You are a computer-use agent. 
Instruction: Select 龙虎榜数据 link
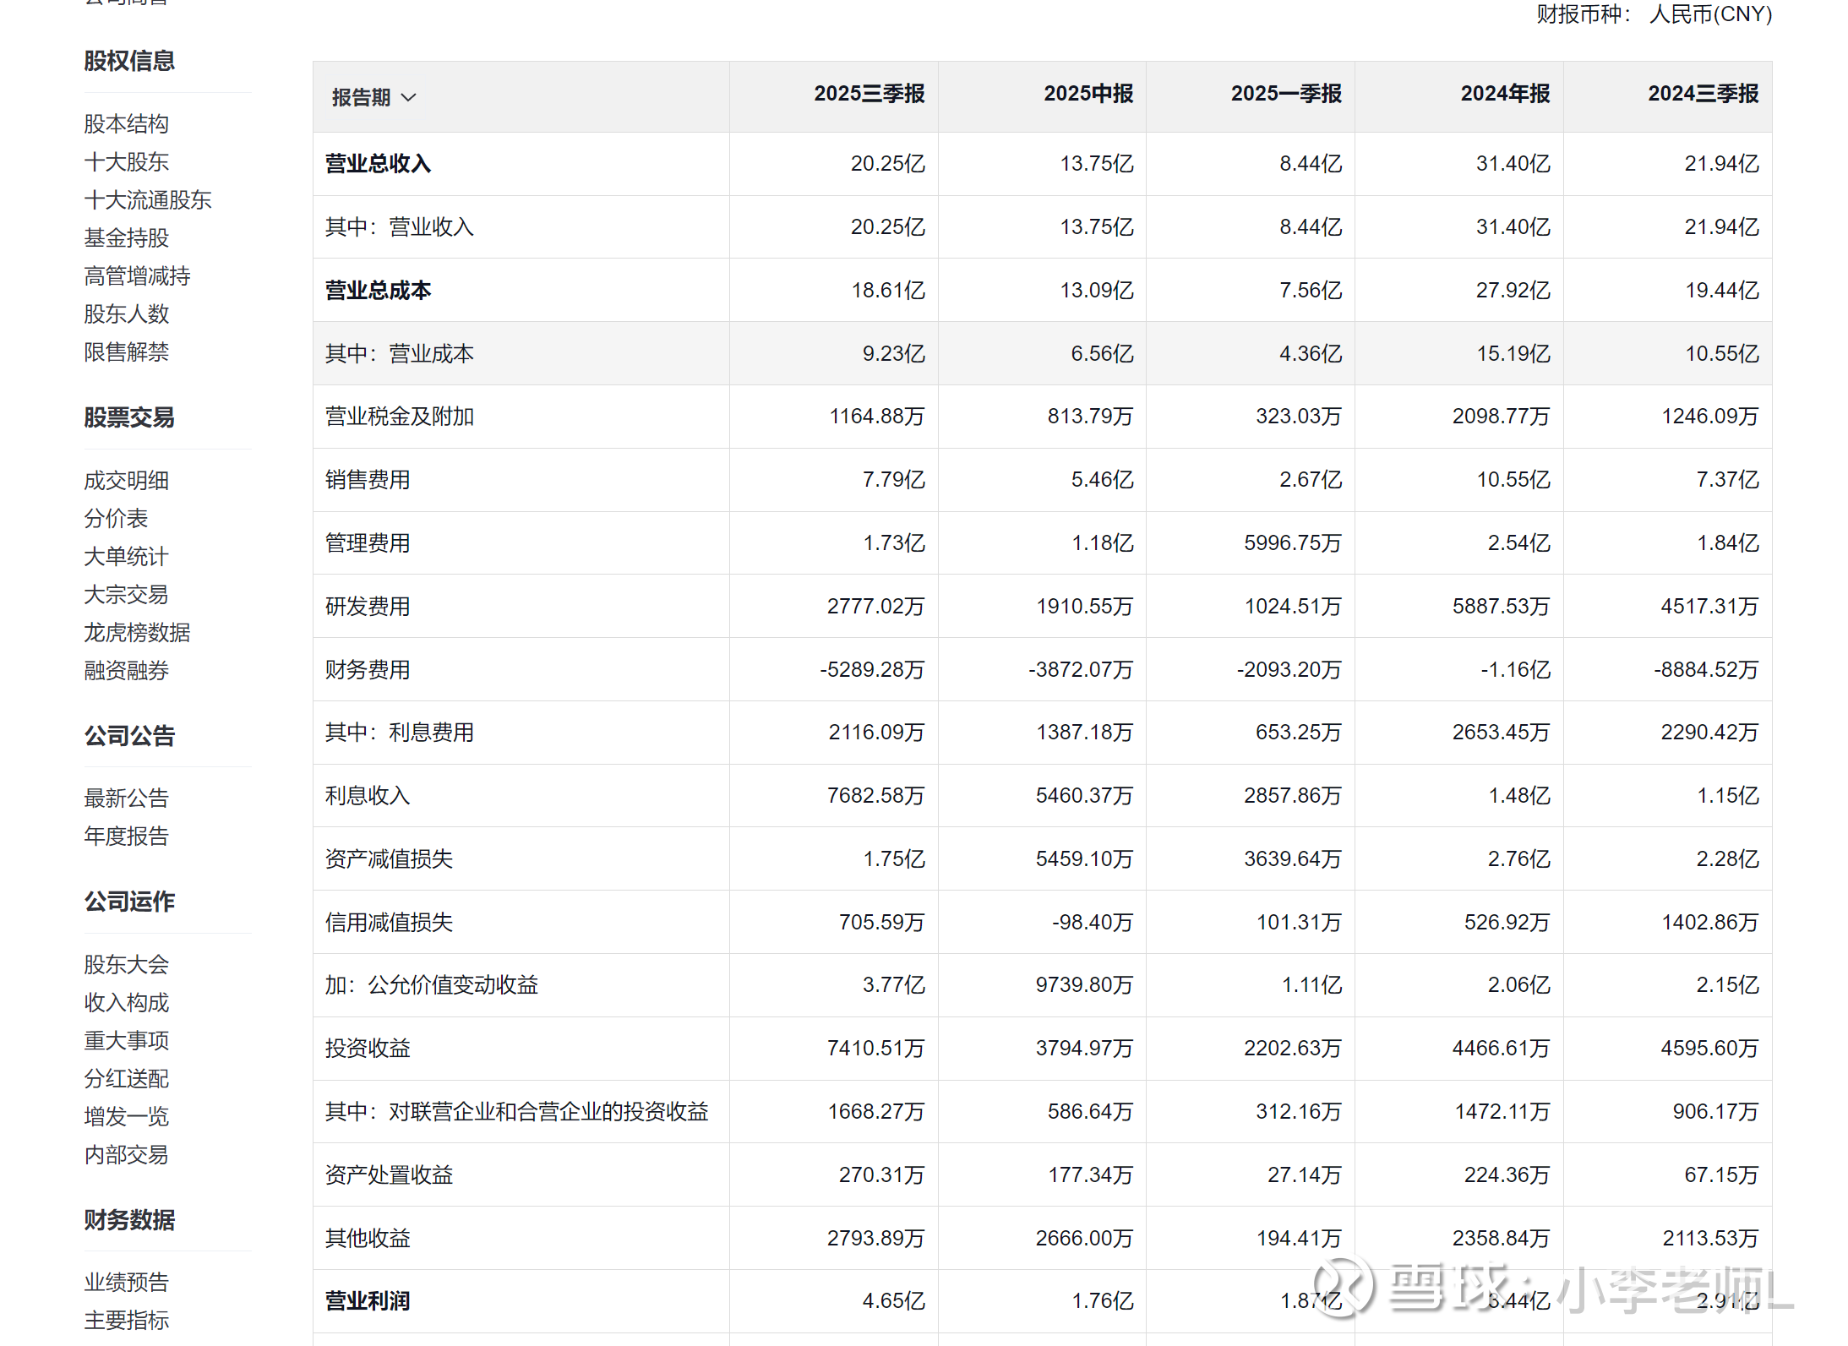(137, 633)
